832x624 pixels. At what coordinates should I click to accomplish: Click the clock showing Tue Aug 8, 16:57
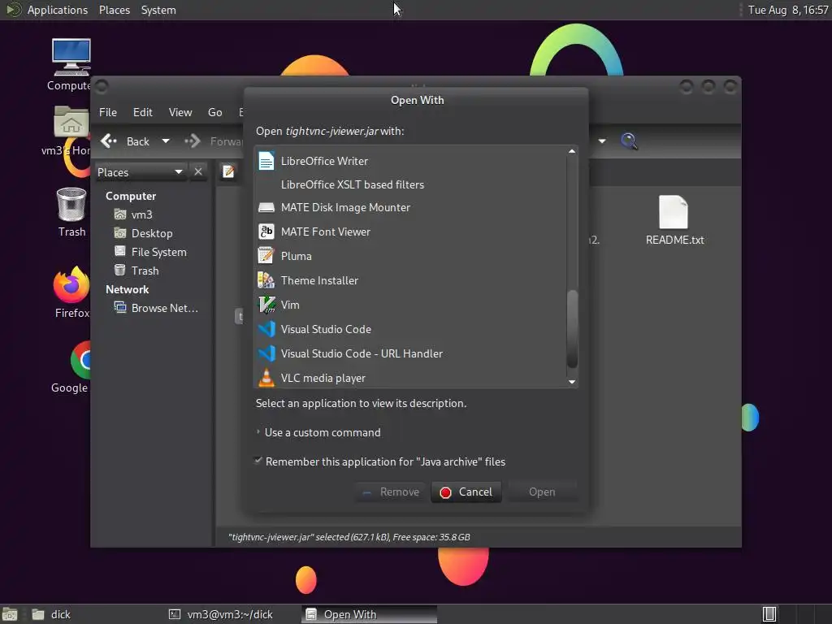[788, 10]
